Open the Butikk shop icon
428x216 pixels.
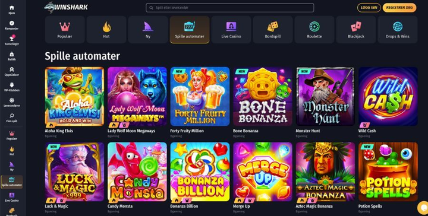pos(12,54)
